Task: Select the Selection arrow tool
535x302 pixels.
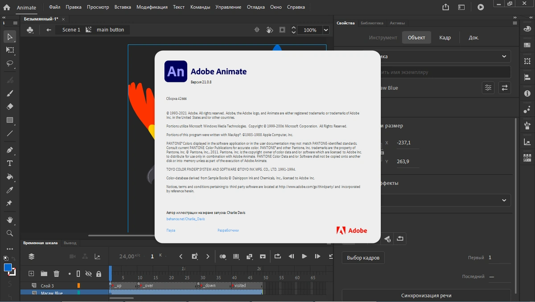Action: tap(10, 37)
